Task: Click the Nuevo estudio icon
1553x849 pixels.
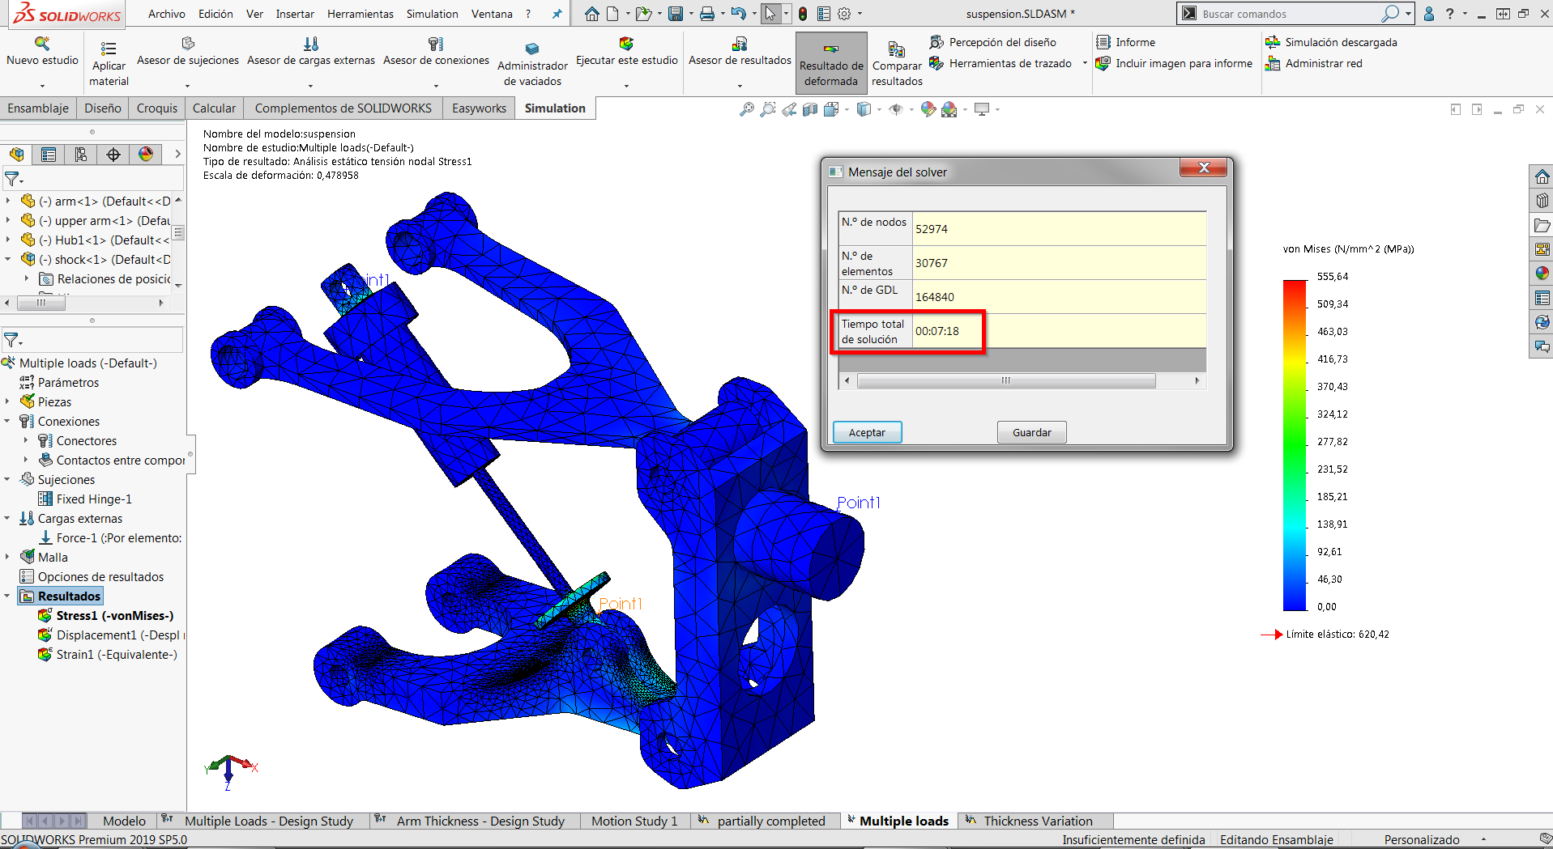Action: [42, 44]
